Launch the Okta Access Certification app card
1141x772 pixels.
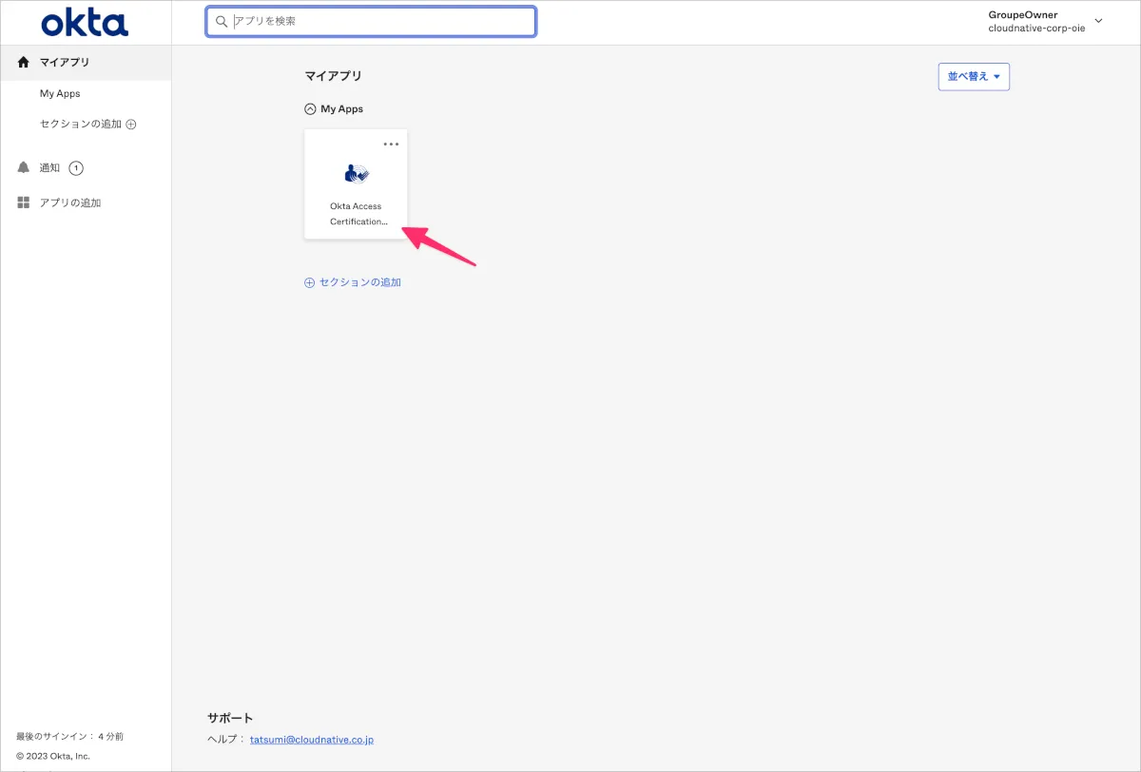point(356,183)
